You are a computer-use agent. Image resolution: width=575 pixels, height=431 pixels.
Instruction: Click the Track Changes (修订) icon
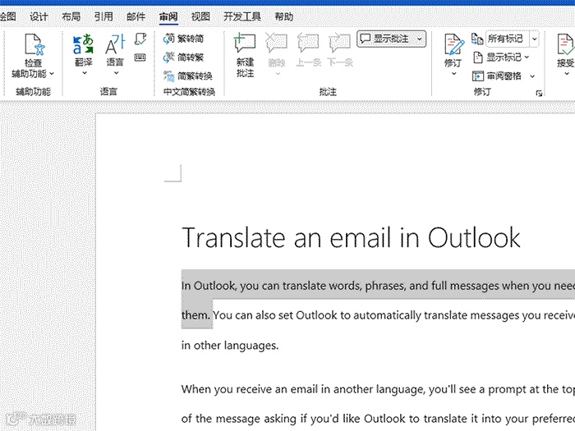coord(454,44)
